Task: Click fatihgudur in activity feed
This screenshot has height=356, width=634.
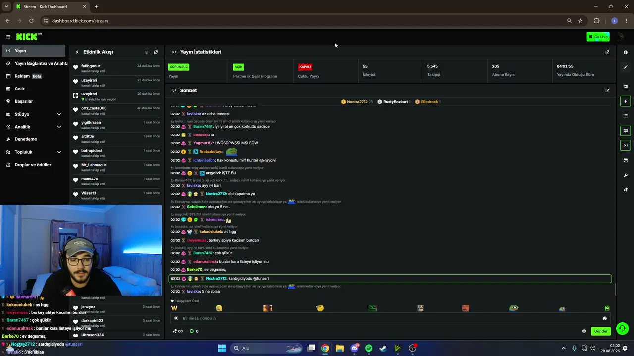Action: coord(91,66)
